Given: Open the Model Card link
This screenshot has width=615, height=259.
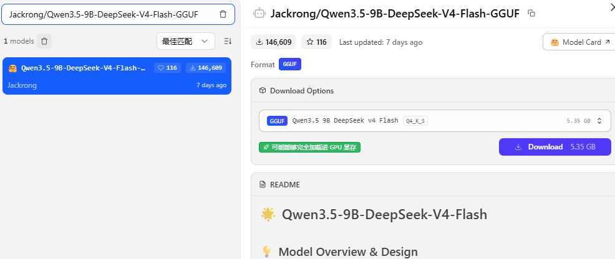Looking at the screenshot, I should click(581, 42).
